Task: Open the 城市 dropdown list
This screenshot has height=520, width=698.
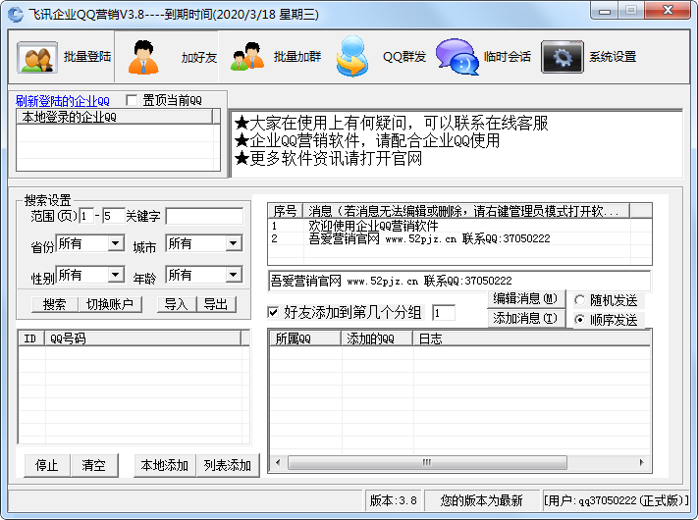Action: click(x=233, y=243)
